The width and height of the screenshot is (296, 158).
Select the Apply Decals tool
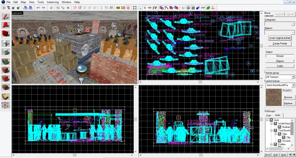coord(6,78)
